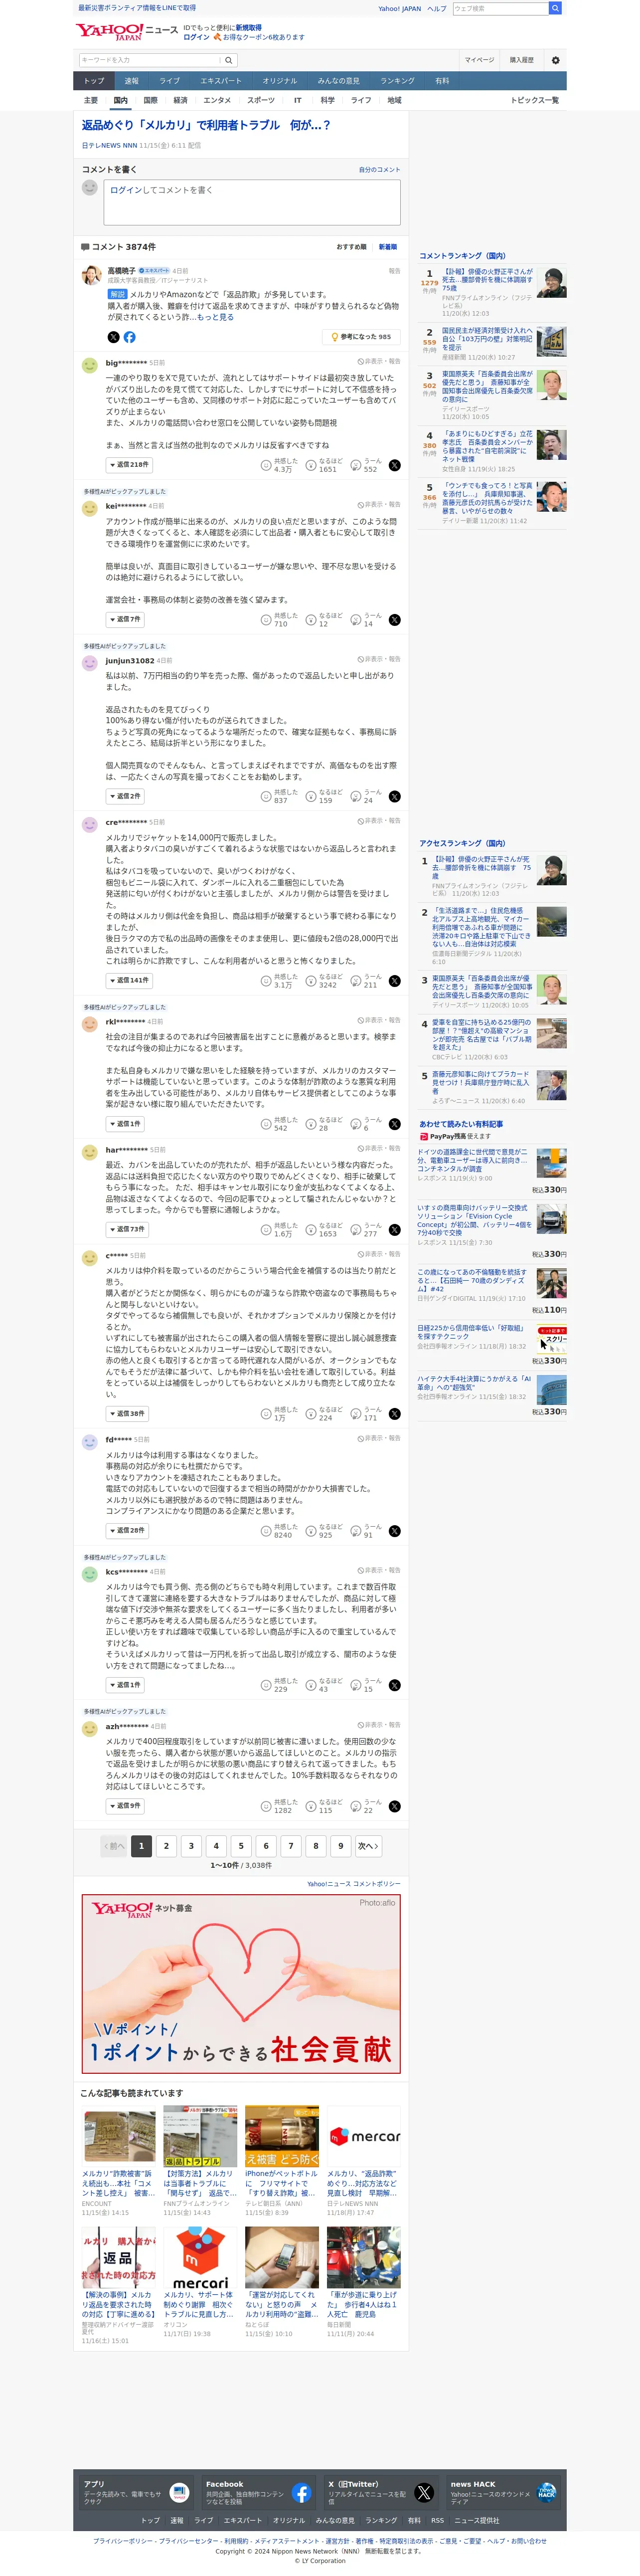The image size is (640, 2576).
Task: Select the 国際 category tab
Action: coord(150,101)
